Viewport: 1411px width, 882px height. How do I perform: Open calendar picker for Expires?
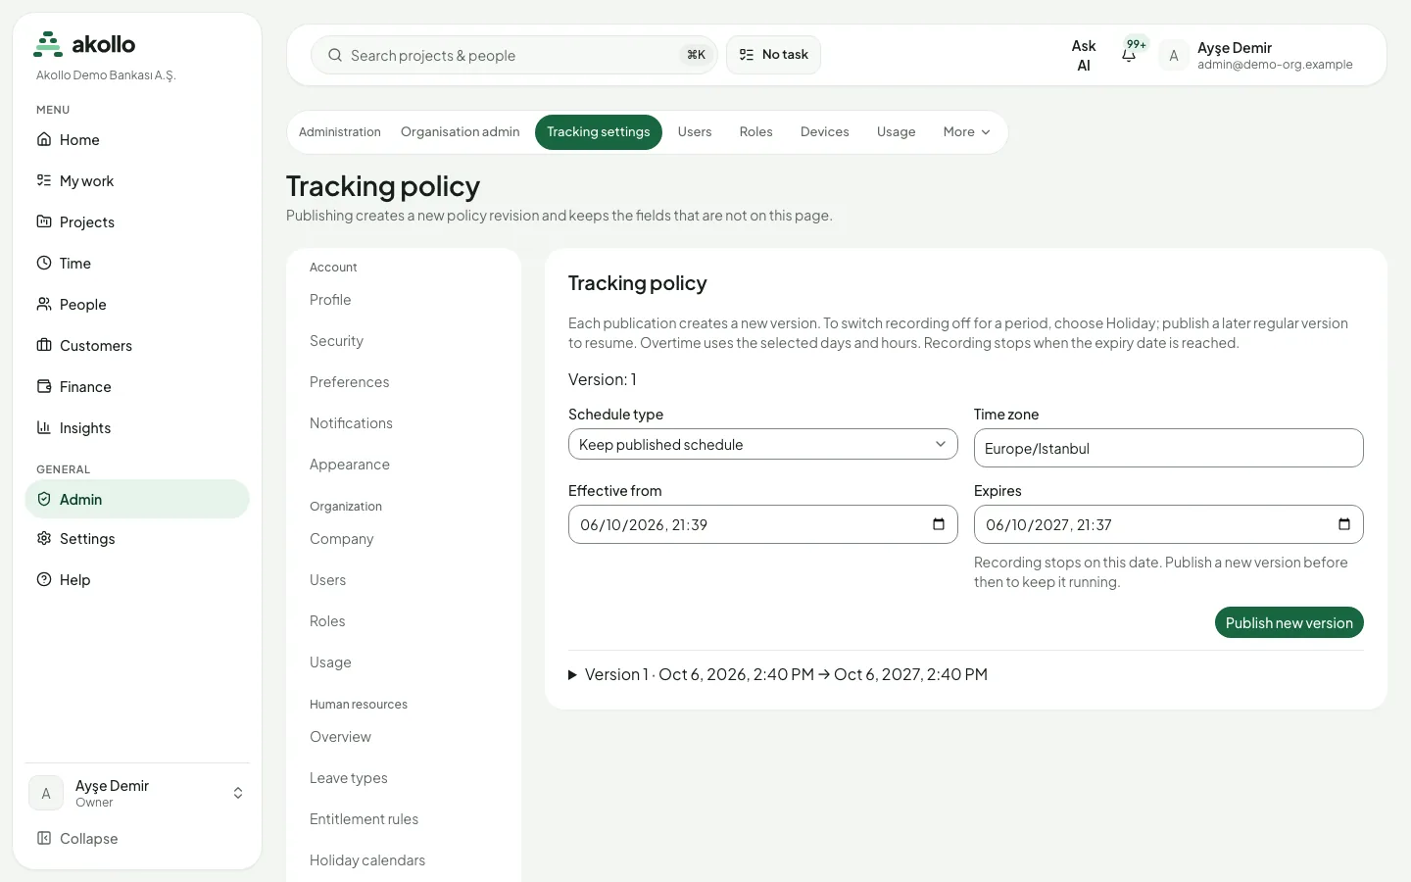[x=1344, y=524]
